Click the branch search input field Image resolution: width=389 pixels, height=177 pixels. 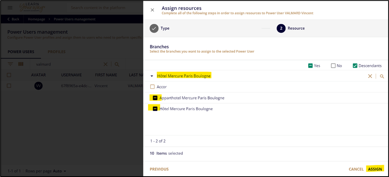coord(261,76)
